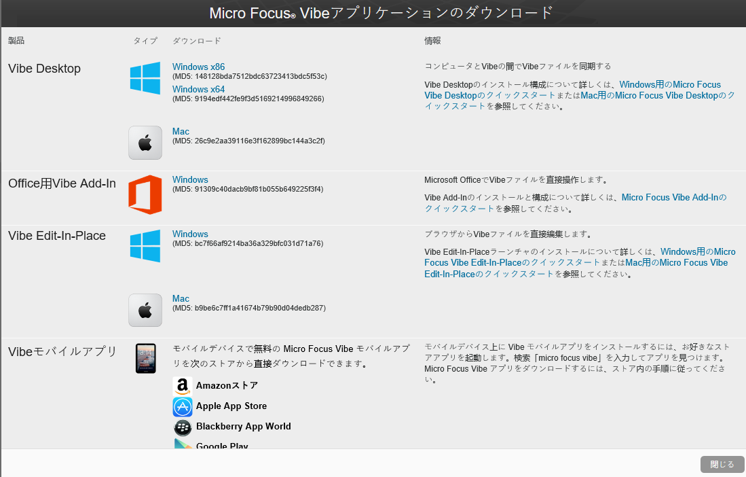Click the Windows logo icon beside Vibe Desktop
This screenshot has width=746, height=477.
(x=145, y=78)
